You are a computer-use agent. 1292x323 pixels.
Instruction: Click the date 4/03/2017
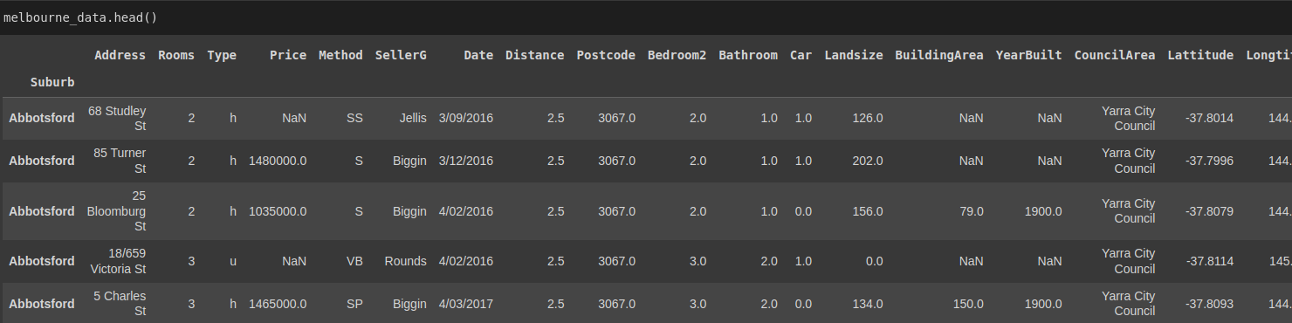click(x=466, y=304)
